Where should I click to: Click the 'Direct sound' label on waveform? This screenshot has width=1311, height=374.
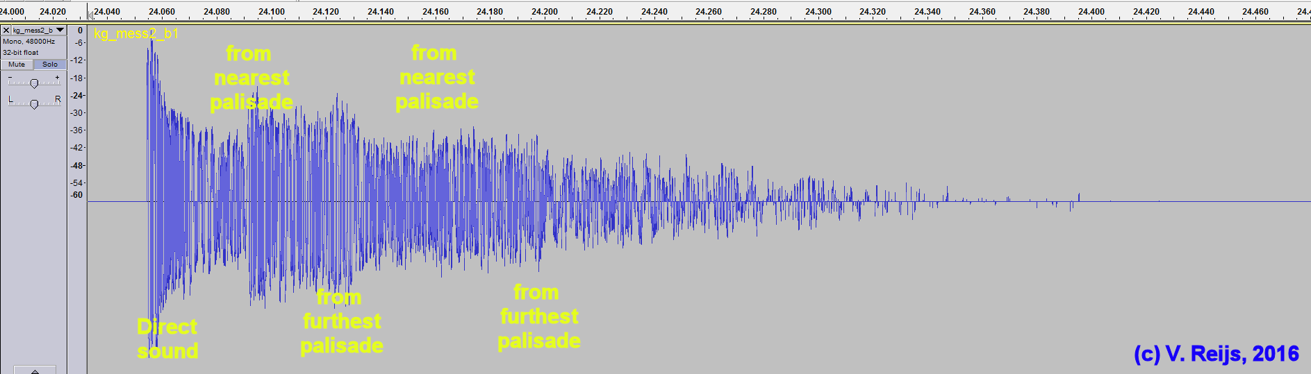point(167,339)
